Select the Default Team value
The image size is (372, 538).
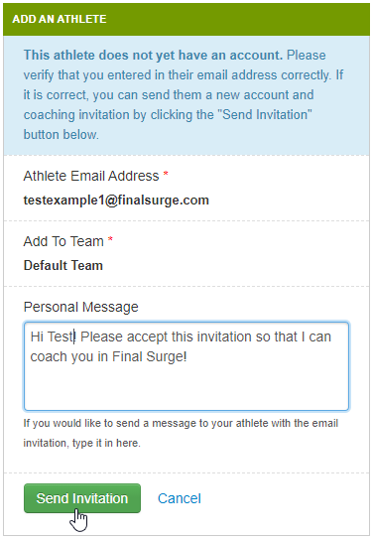pyautogui.click(x=63, y=266)
